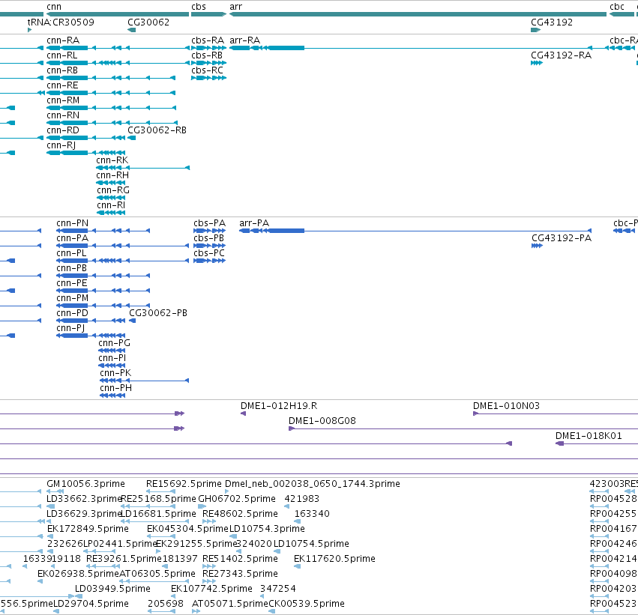Select transcript cnn-RK

click(112, 160)
